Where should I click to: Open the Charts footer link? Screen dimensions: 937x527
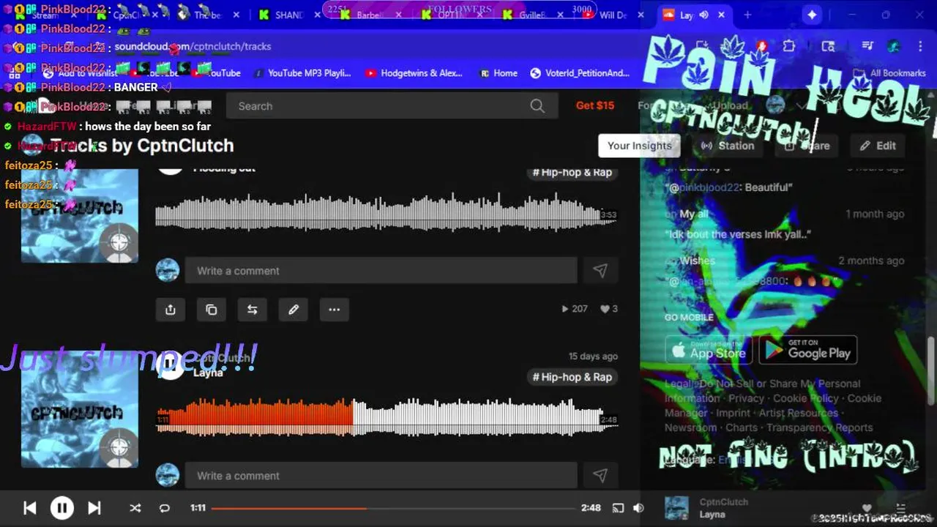tap(742, 427)
